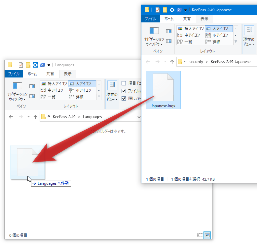
Task: Click gear icon in KeePass-2.49-Japanese title bar
Action: (x=172, y=10)
